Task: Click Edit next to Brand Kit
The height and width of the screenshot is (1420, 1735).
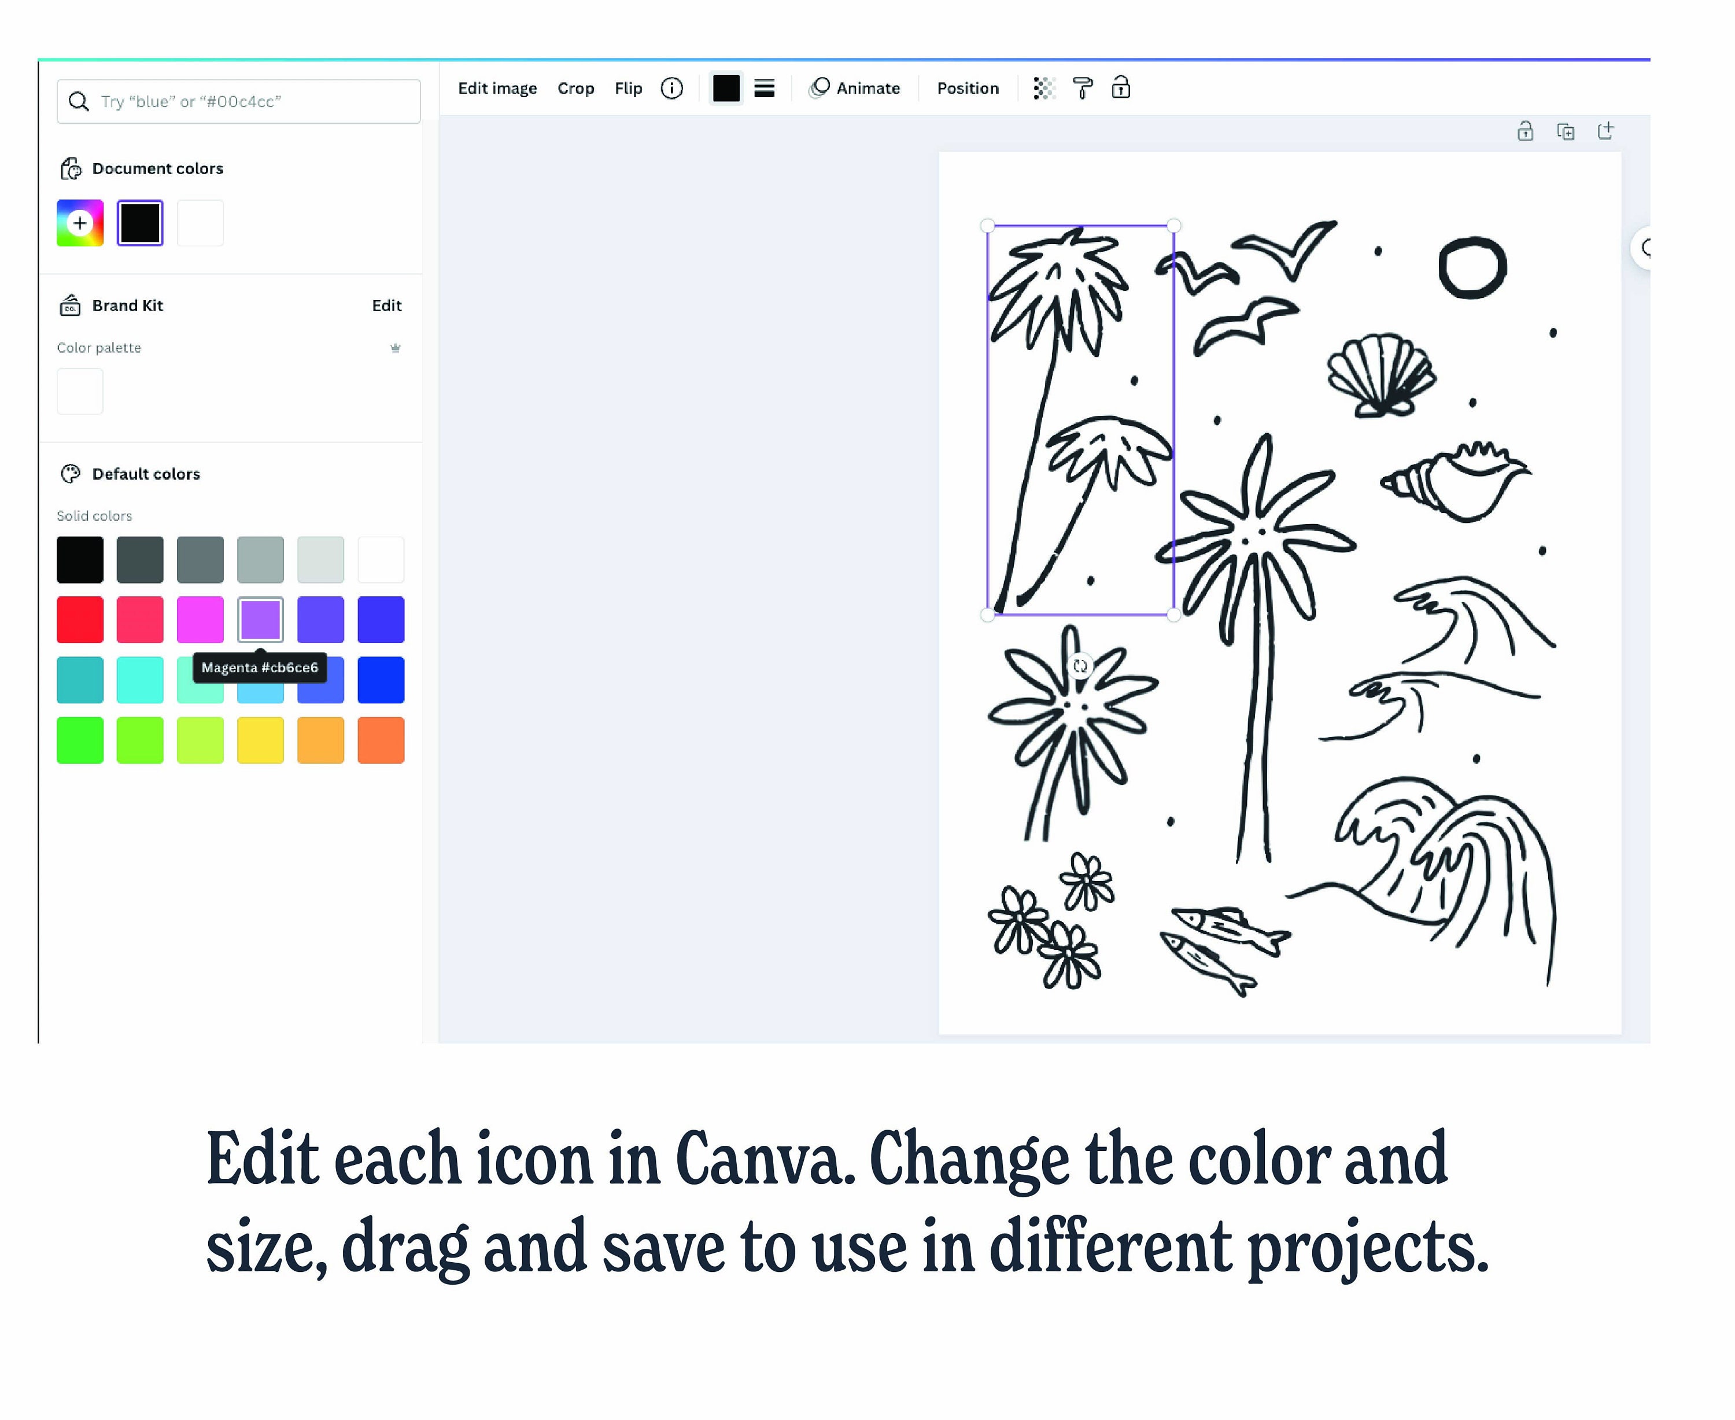Action: pos(387,305)
